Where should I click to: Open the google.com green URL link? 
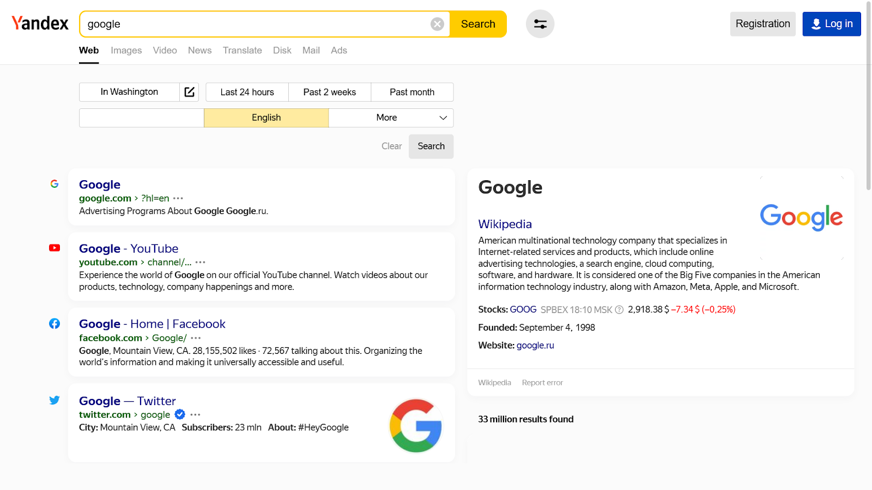pos(105,198)
